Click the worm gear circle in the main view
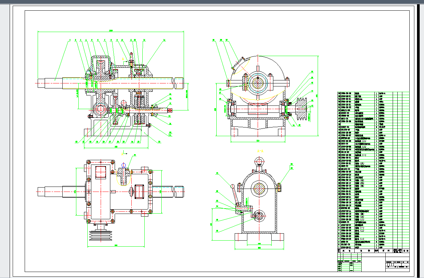The height and width of the screenshot is (278, 424). 101,109
